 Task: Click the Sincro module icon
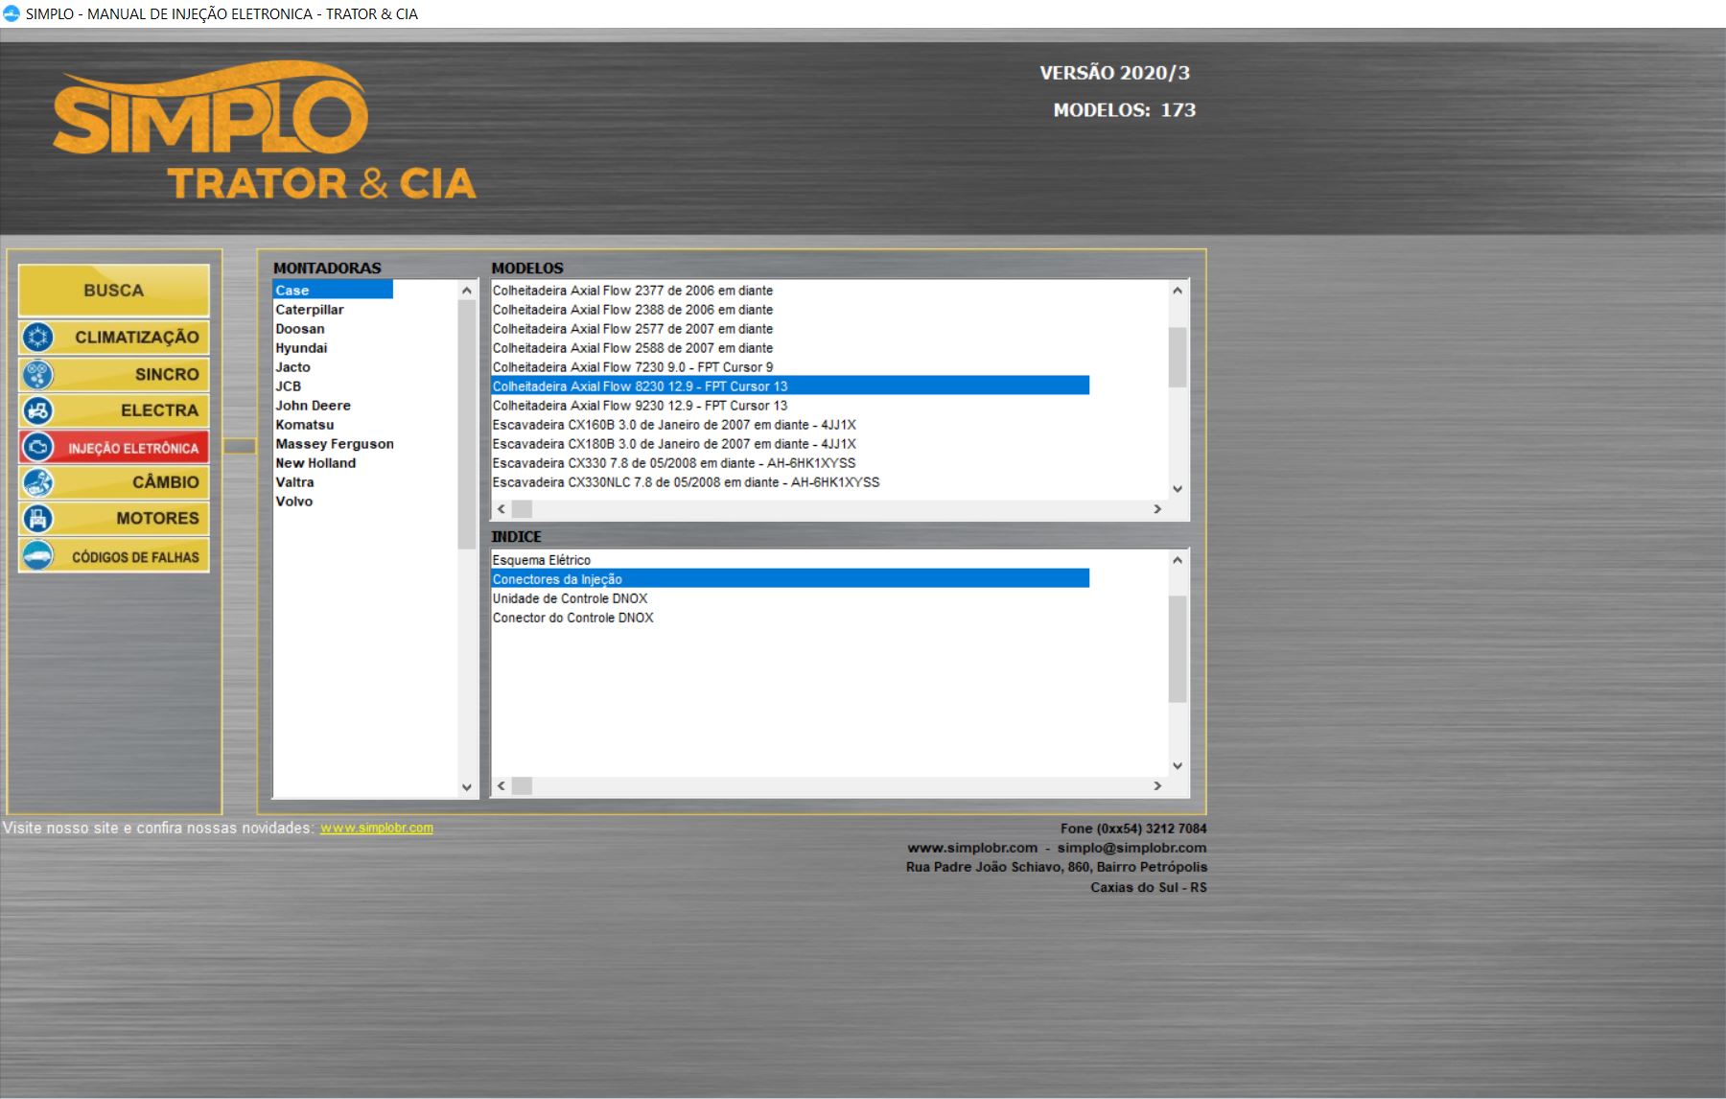(x=38, y=374)
